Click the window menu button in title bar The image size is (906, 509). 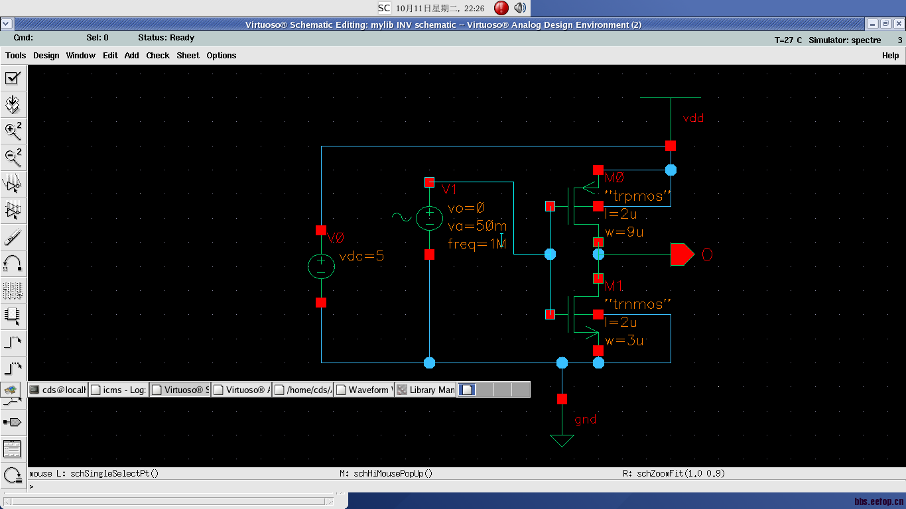(7, 24)
